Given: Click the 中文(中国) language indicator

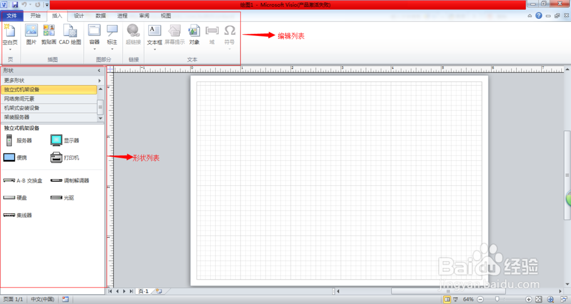Looking at the screenshot, I should pyautogui.click(x=43, y=299).
